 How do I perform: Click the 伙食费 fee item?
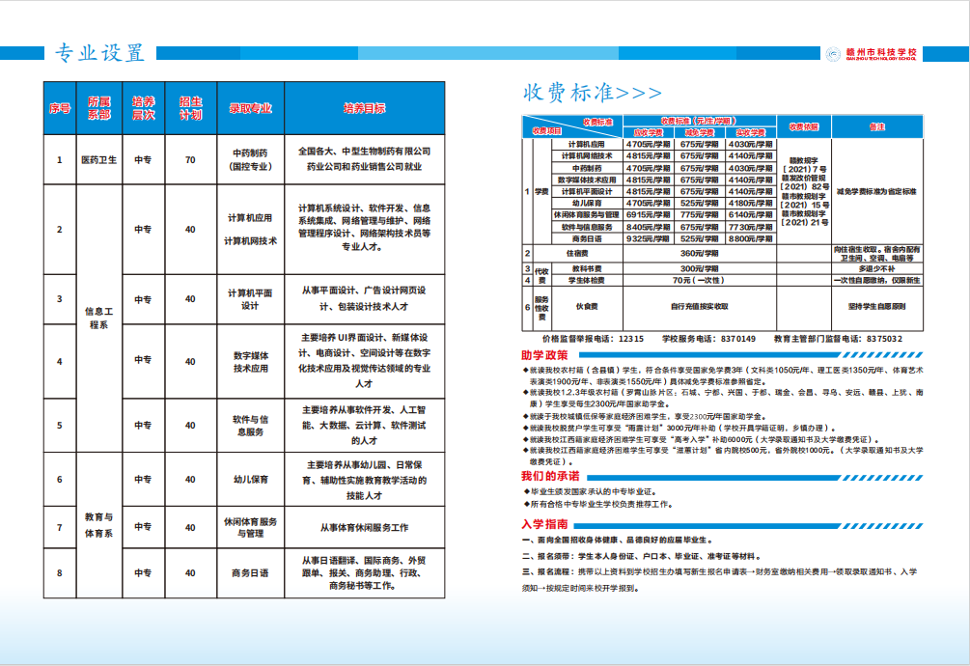pyautogui.click(x=587, y=307)
